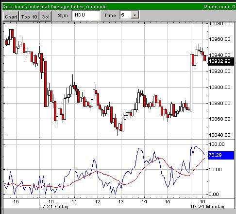The width and height of the screenshot is (236, 214).
Task: Click the 10860.00 price axis label
Action: coord(219,119)
